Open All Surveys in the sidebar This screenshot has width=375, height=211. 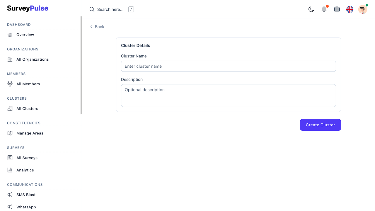pyautogui.click(x=27, y=158)
